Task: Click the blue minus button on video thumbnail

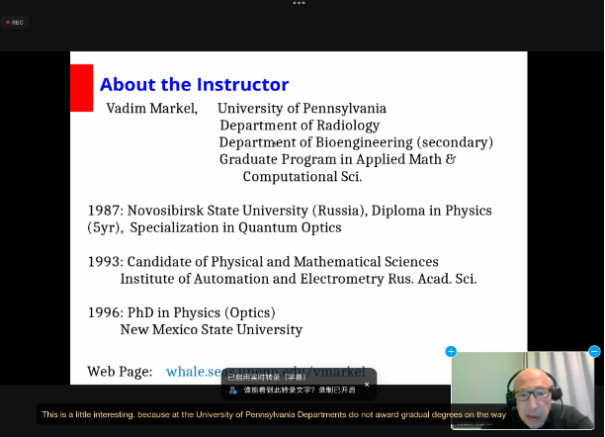Action: (594, 351)
